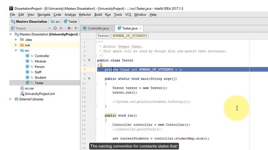The width and height of the screenshot is (268, 150).
Task: Click the IntelliJ IDEA window icon
Action: pyautogui.click(x=11, y=8)
